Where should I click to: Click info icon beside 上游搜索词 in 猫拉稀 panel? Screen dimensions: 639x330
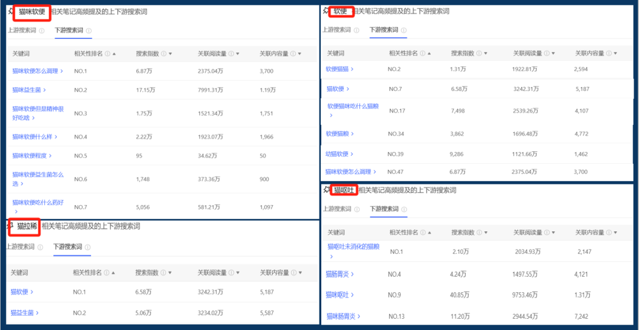click(40, 247)
